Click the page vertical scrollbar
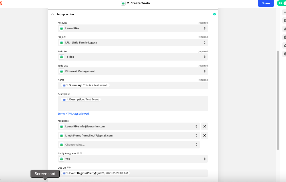This screenshot has height=182, width=286. (x=278, y=100)
